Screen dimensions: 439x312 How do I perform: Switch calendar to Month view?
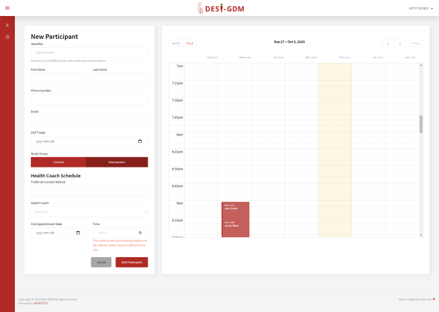tap(176, 43)
